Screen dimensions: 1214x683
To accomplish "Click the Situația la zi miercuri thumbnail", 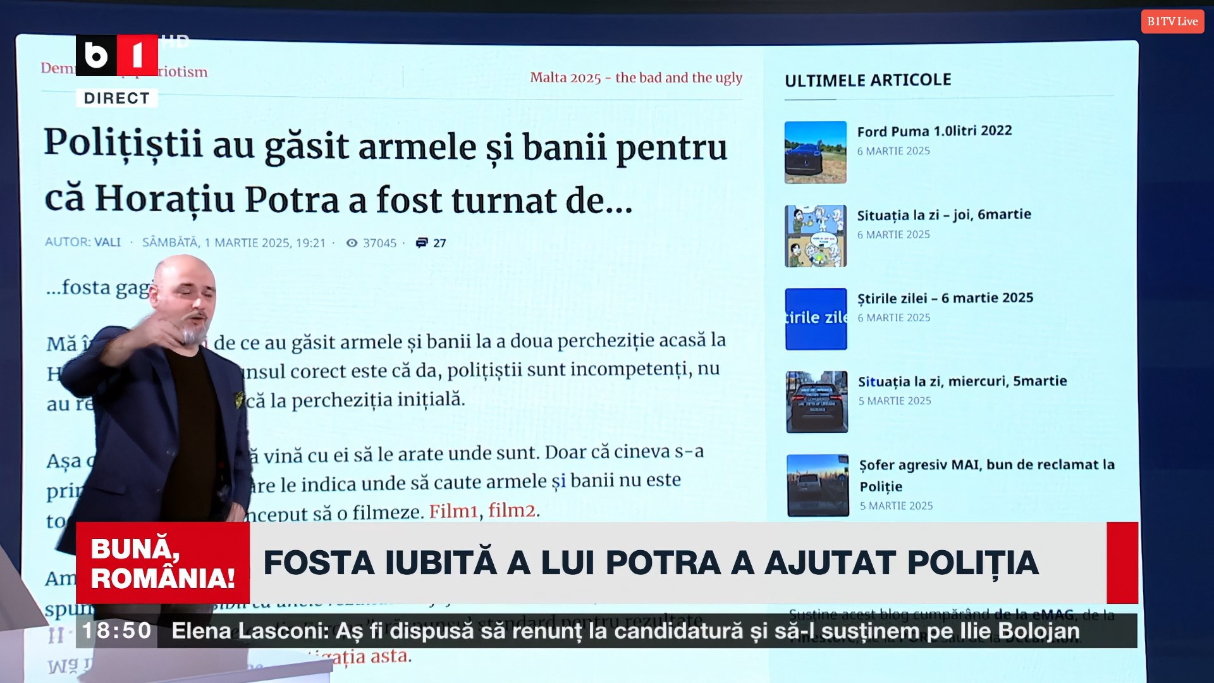I will click(816, 402).
